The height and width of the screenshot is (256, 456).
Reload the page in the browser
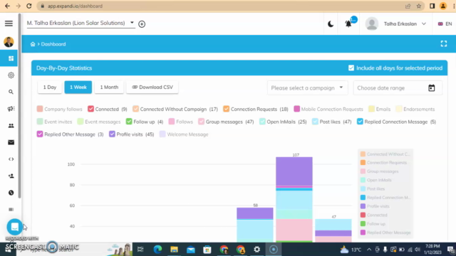tap(28, 6)
